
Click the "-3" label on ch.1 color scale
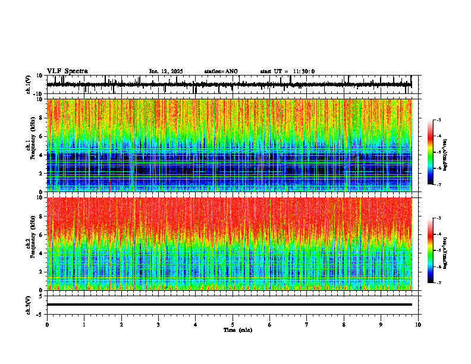tap(439, 120)
